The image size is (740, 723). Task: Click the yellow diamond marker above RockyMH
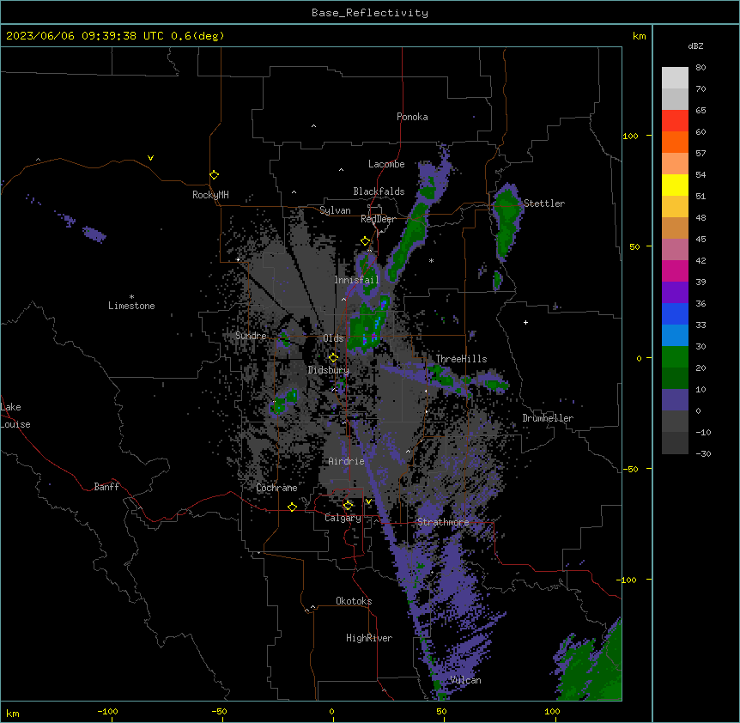coord(214,175)
